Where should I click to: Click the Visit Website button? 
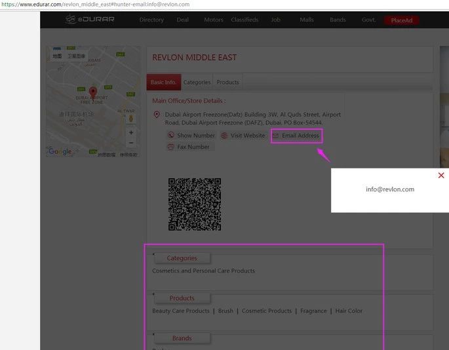point(243,136)
